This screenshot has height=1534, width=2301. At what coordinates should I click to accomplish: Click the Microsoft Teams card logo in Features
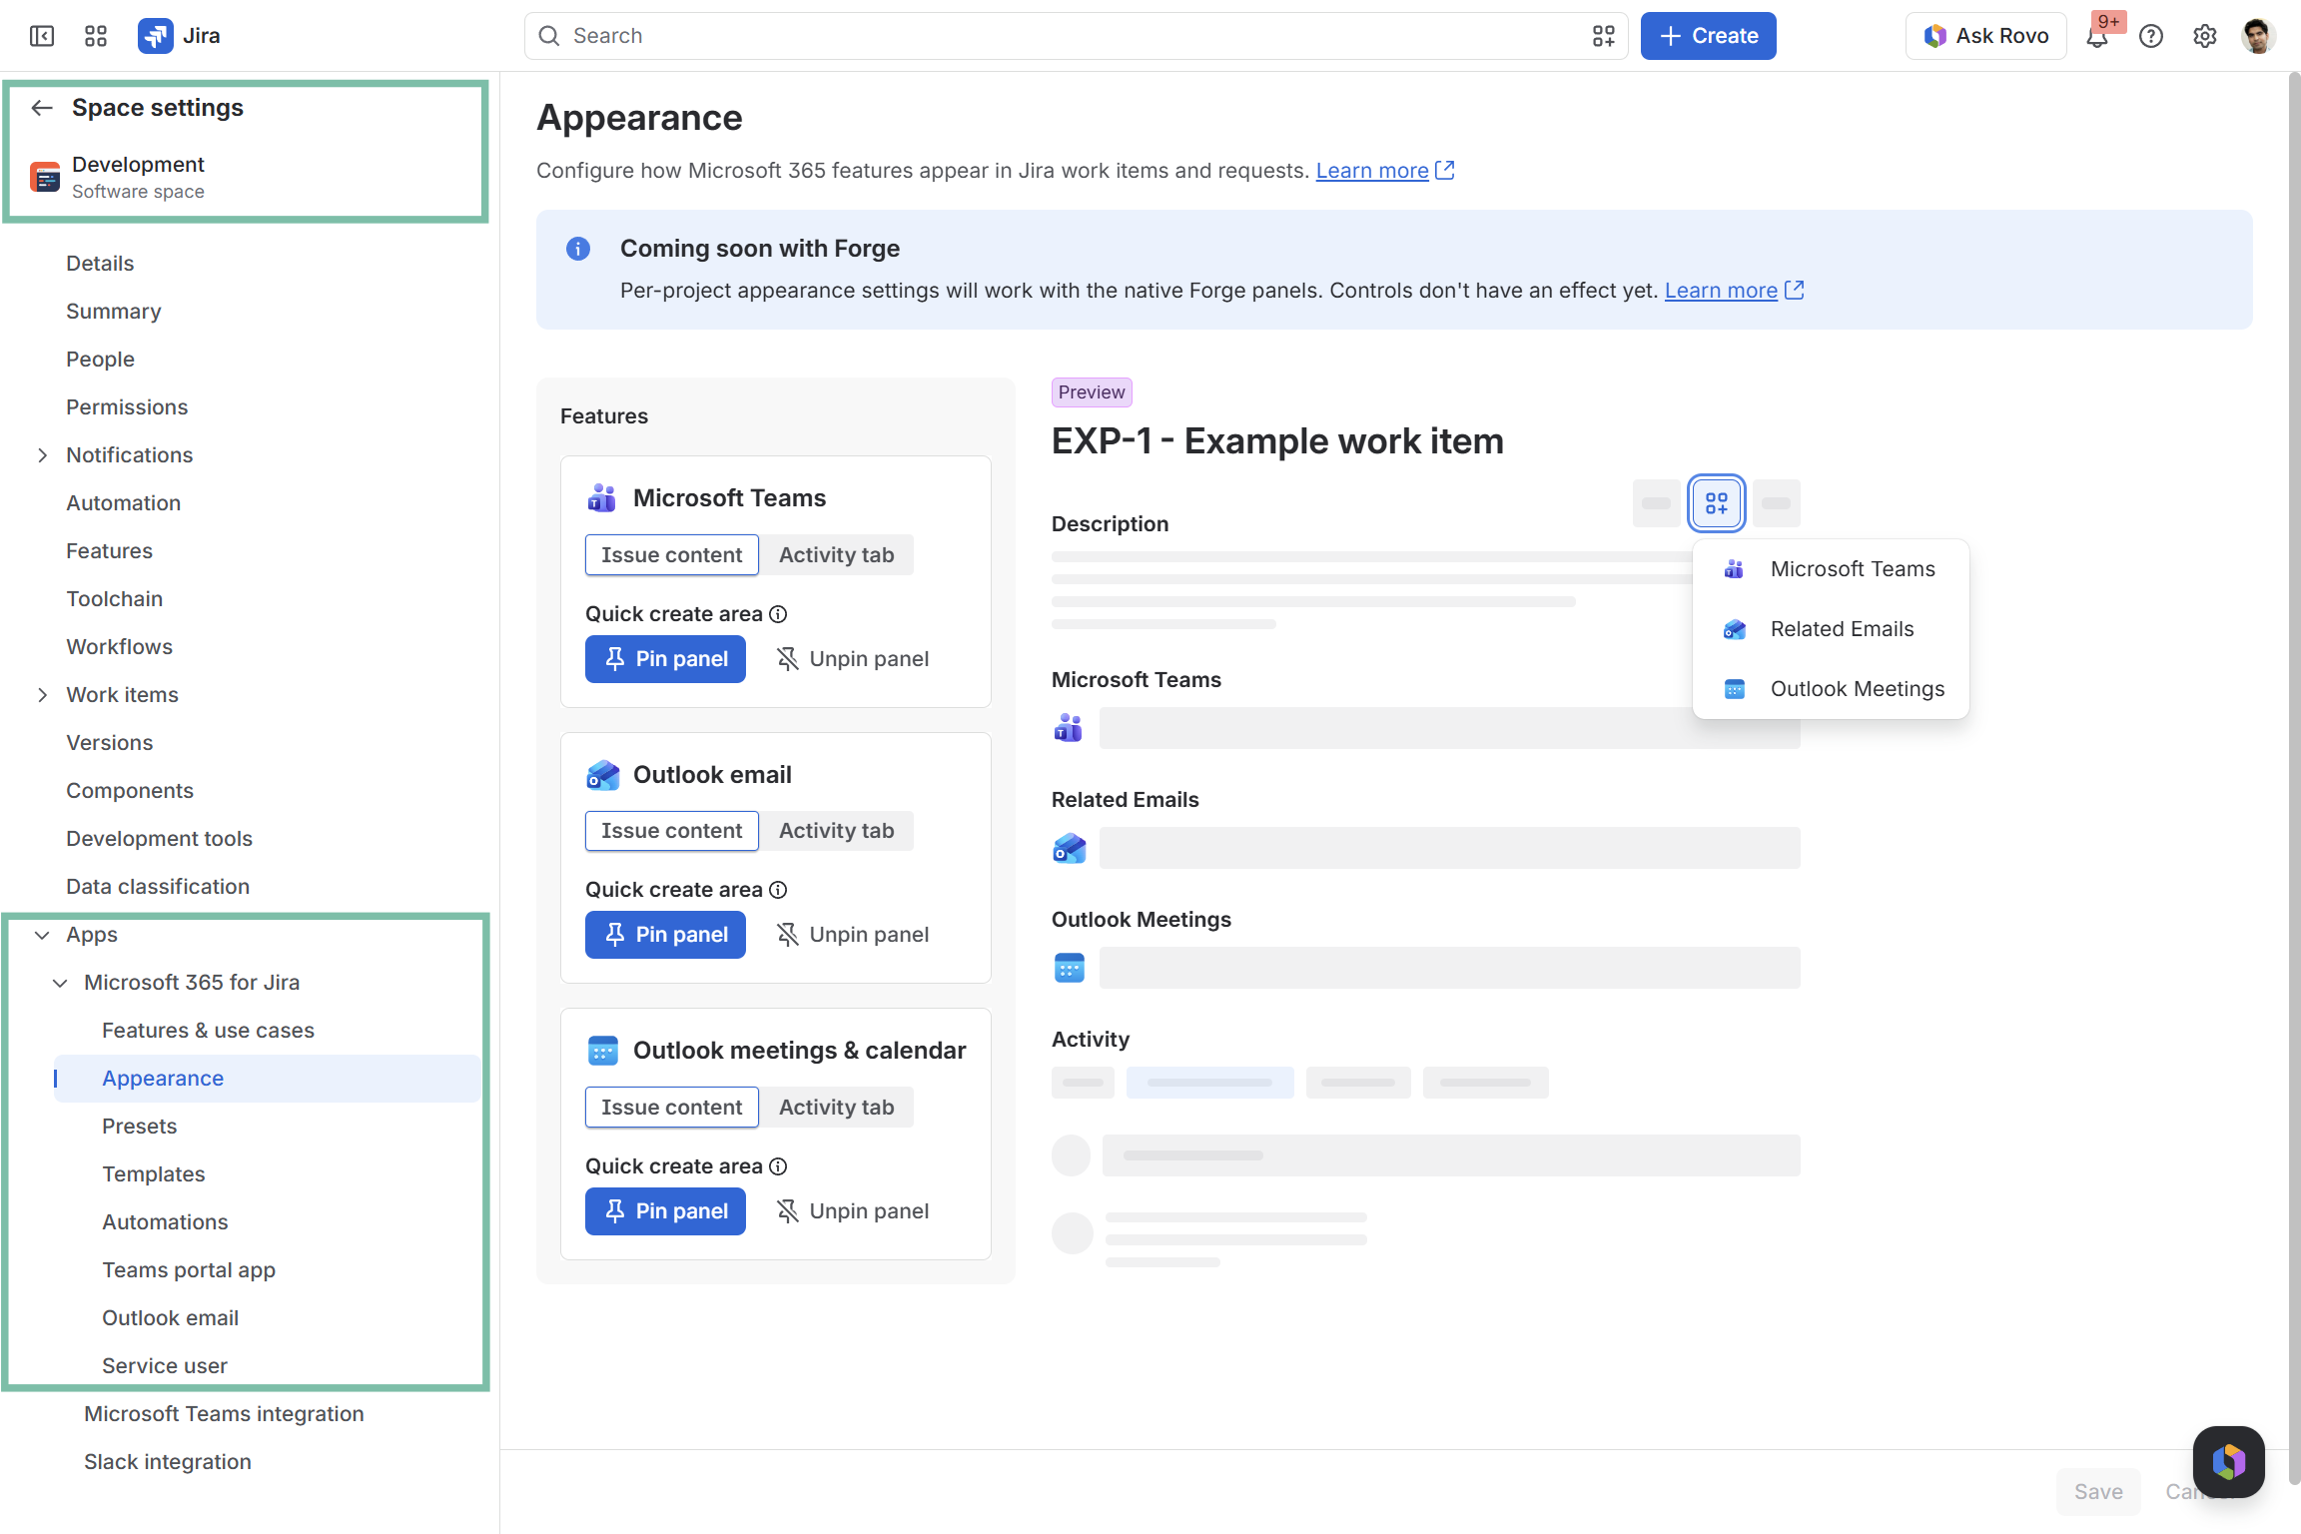(x=602, y=497)
